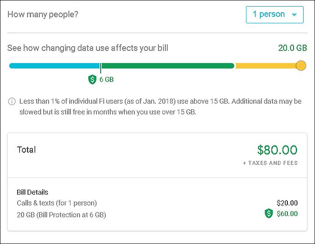The image size is (315, 244).
Task: Click the Bill Protection shield icon under slider
Action: coord(92,79)
